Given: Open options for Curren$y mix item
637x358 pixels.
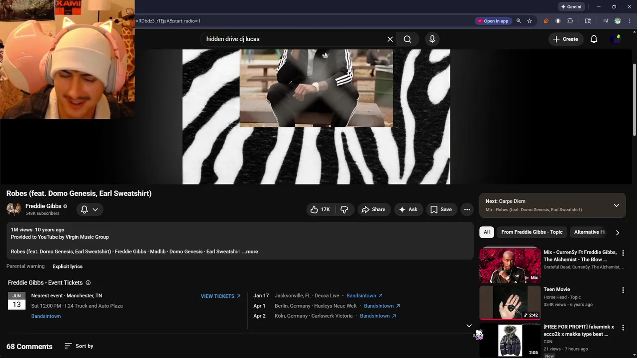Looking at the screenshot, I should (623, 253).
